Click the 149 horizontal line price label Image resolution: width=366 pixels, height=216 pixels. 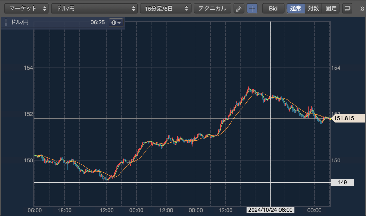point(342,183)
